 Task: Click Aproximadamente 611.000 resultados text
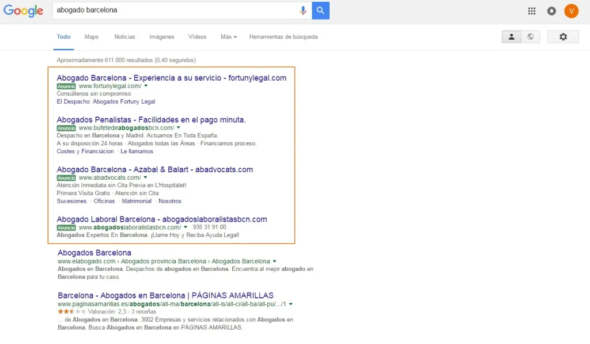tap(126, 61)
